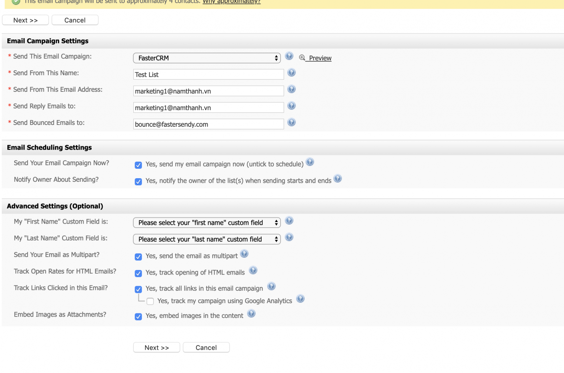Show help for Google Analytics tracking option
Screen dimensions: 564x373
[300, 299]
